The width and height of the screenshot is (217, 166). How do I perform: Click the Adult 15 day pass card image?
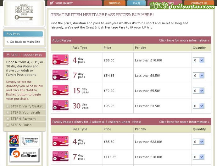coord(60,90)
